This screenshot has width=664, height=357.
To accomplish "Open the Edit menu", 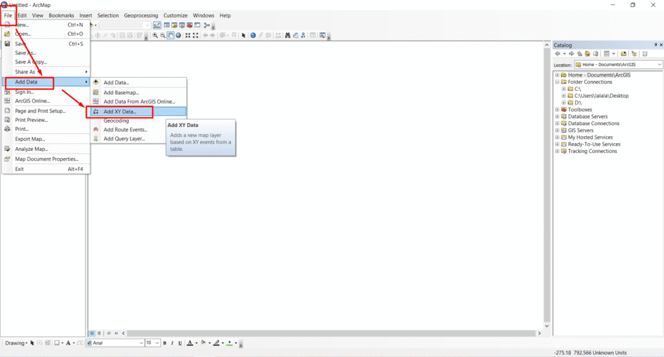I will tap(22, 16).
